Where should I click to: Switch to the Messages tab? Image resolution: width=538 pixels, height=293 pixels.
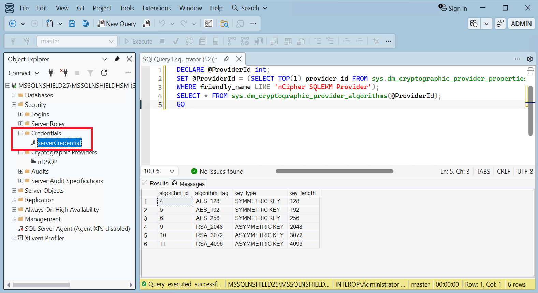pyautogui.click(x=189, y=184)
